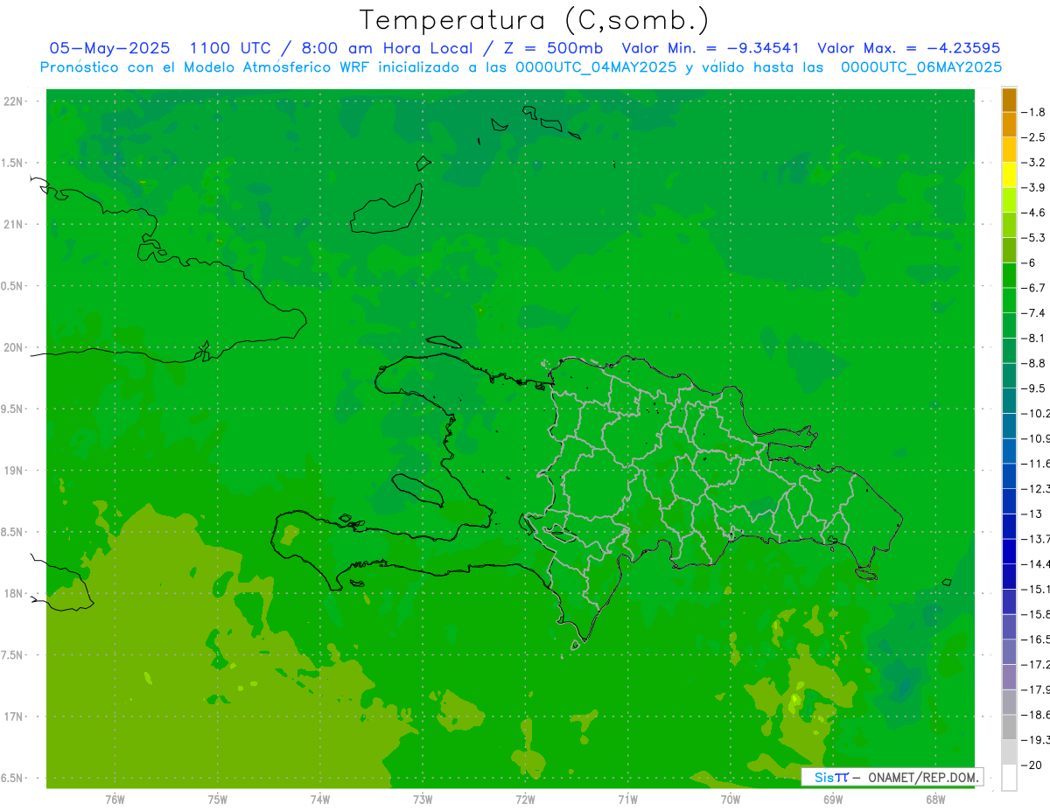
Task: Click the "76W" longitude label
Action: 115,800
